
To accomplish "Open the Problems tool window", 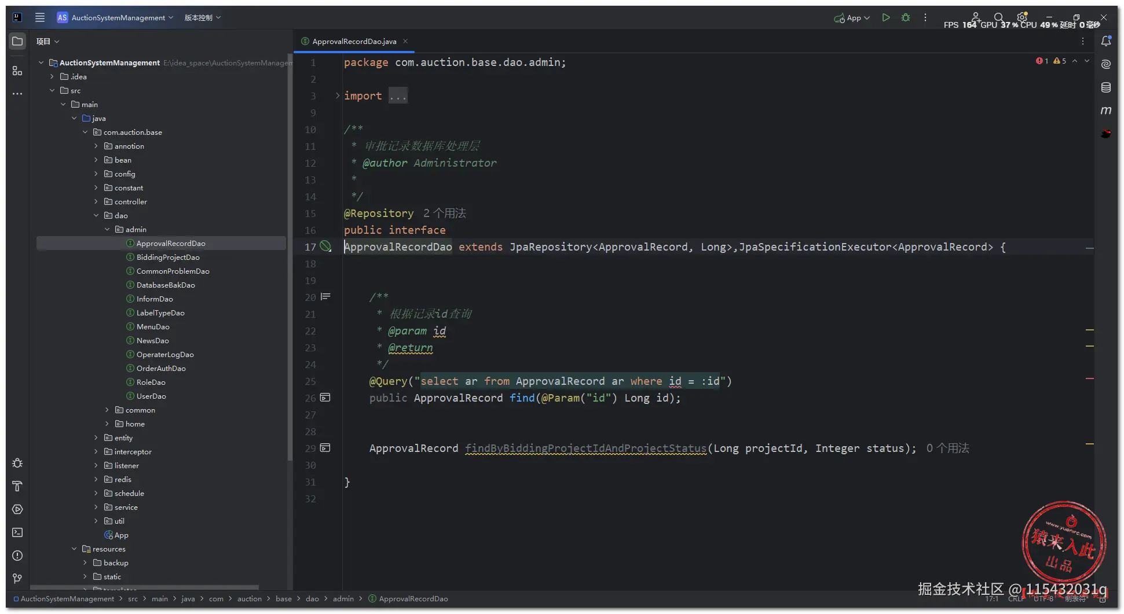I will point(17,556).
